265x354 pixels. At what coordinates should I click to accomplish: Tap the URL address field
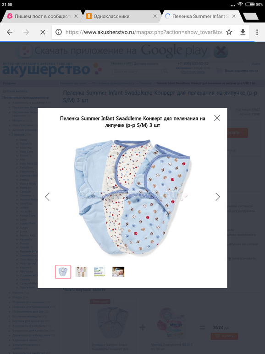pos(144,32)
